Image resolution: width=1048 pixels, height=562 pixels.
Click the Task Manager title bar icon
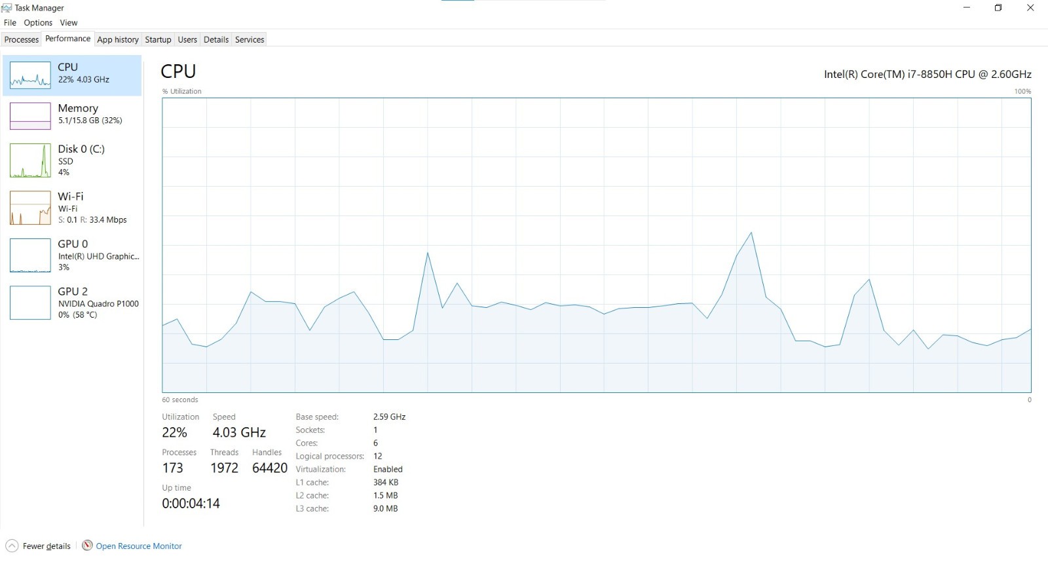(7, 8)
